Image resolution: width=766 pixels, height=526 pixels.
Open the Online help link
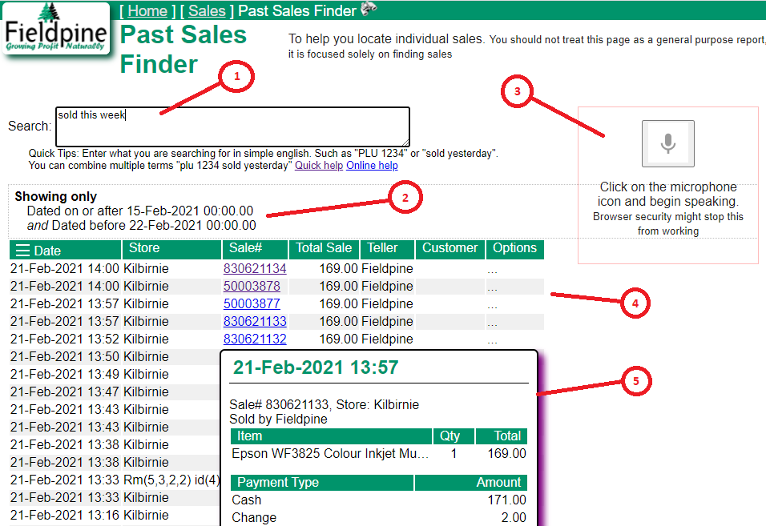tap(373, 166)
